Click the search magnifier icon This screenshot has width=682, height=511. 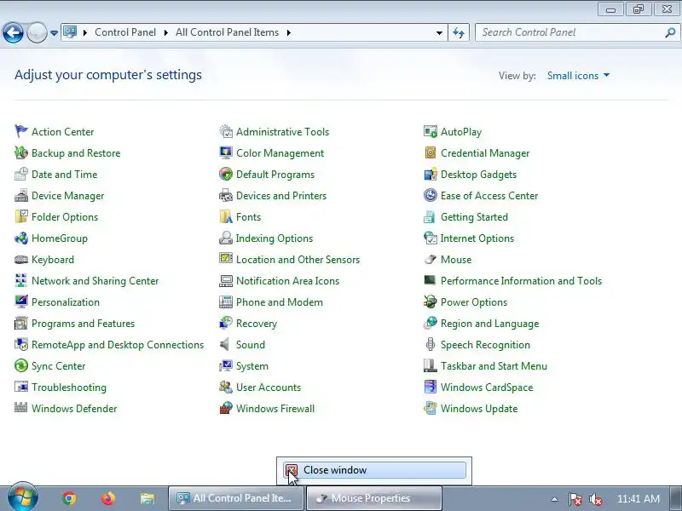(670, 32)
